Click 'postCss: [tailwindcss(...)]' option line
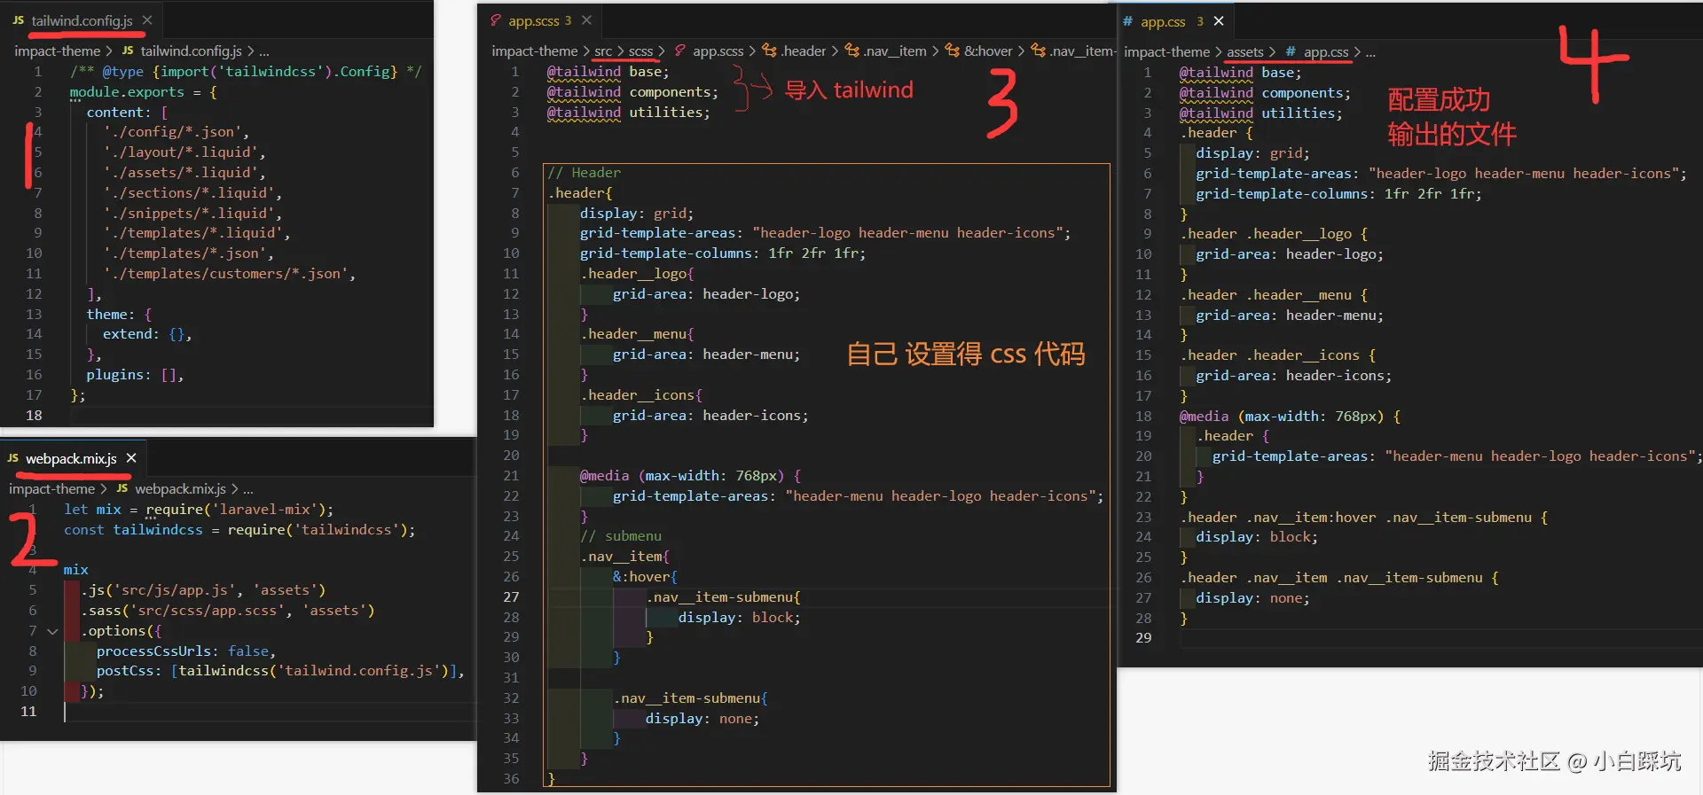1703x795 pixels. click(x=280, y=671)
